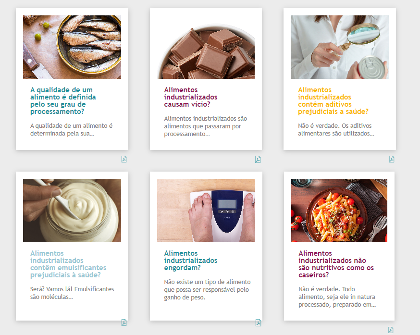Open PDF icon below the 'engordam' article card
The height and width of the screenshot is (335, 420).
click(x=258, y=323)
